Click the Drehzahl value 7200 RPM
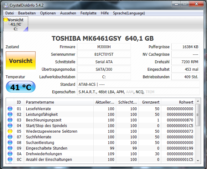 click(185, 62)
